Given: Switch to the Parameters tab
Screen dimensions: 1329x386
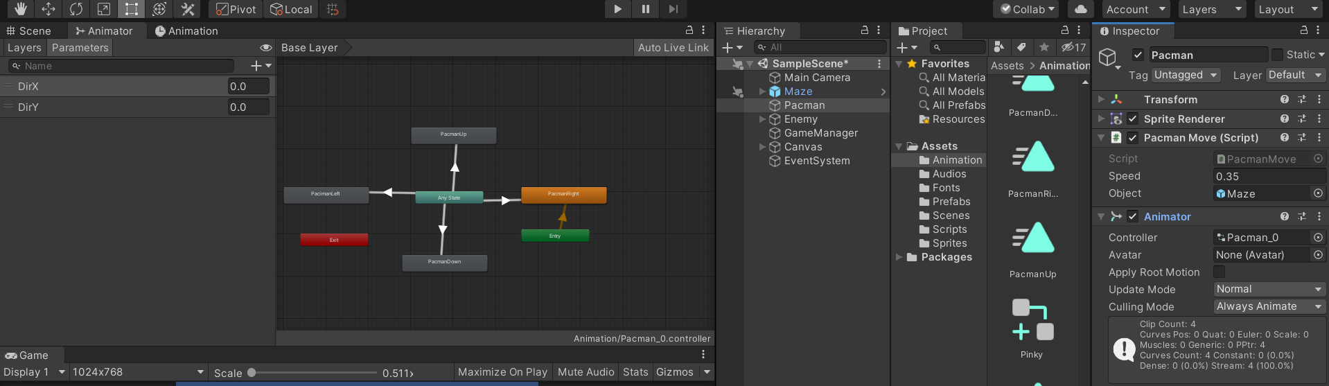Looking at the screenshot, I should point(80,48).
